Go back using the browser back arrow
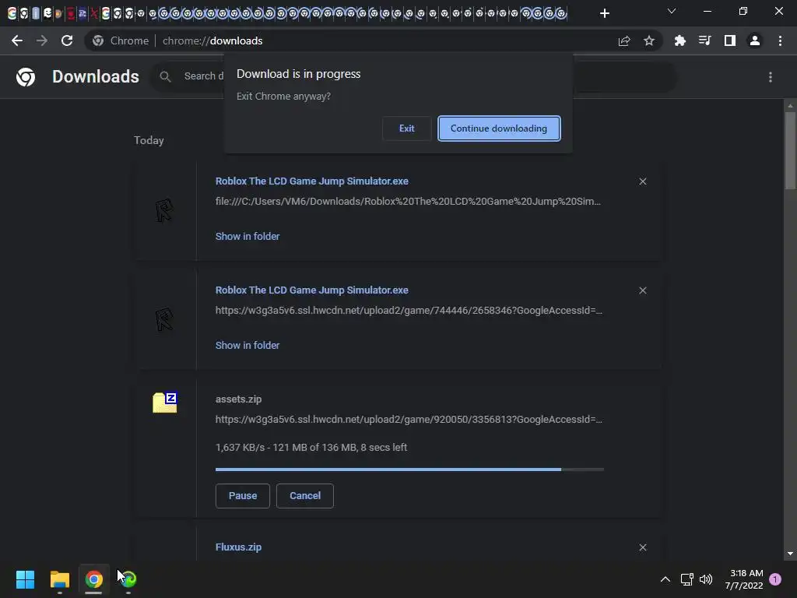Viewport: 797px width, 598px height. click(17, 40)
